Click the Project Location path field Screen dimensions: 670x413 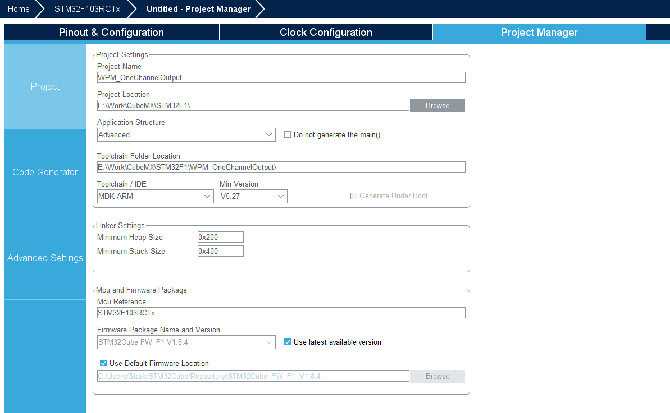coord(253,106)
